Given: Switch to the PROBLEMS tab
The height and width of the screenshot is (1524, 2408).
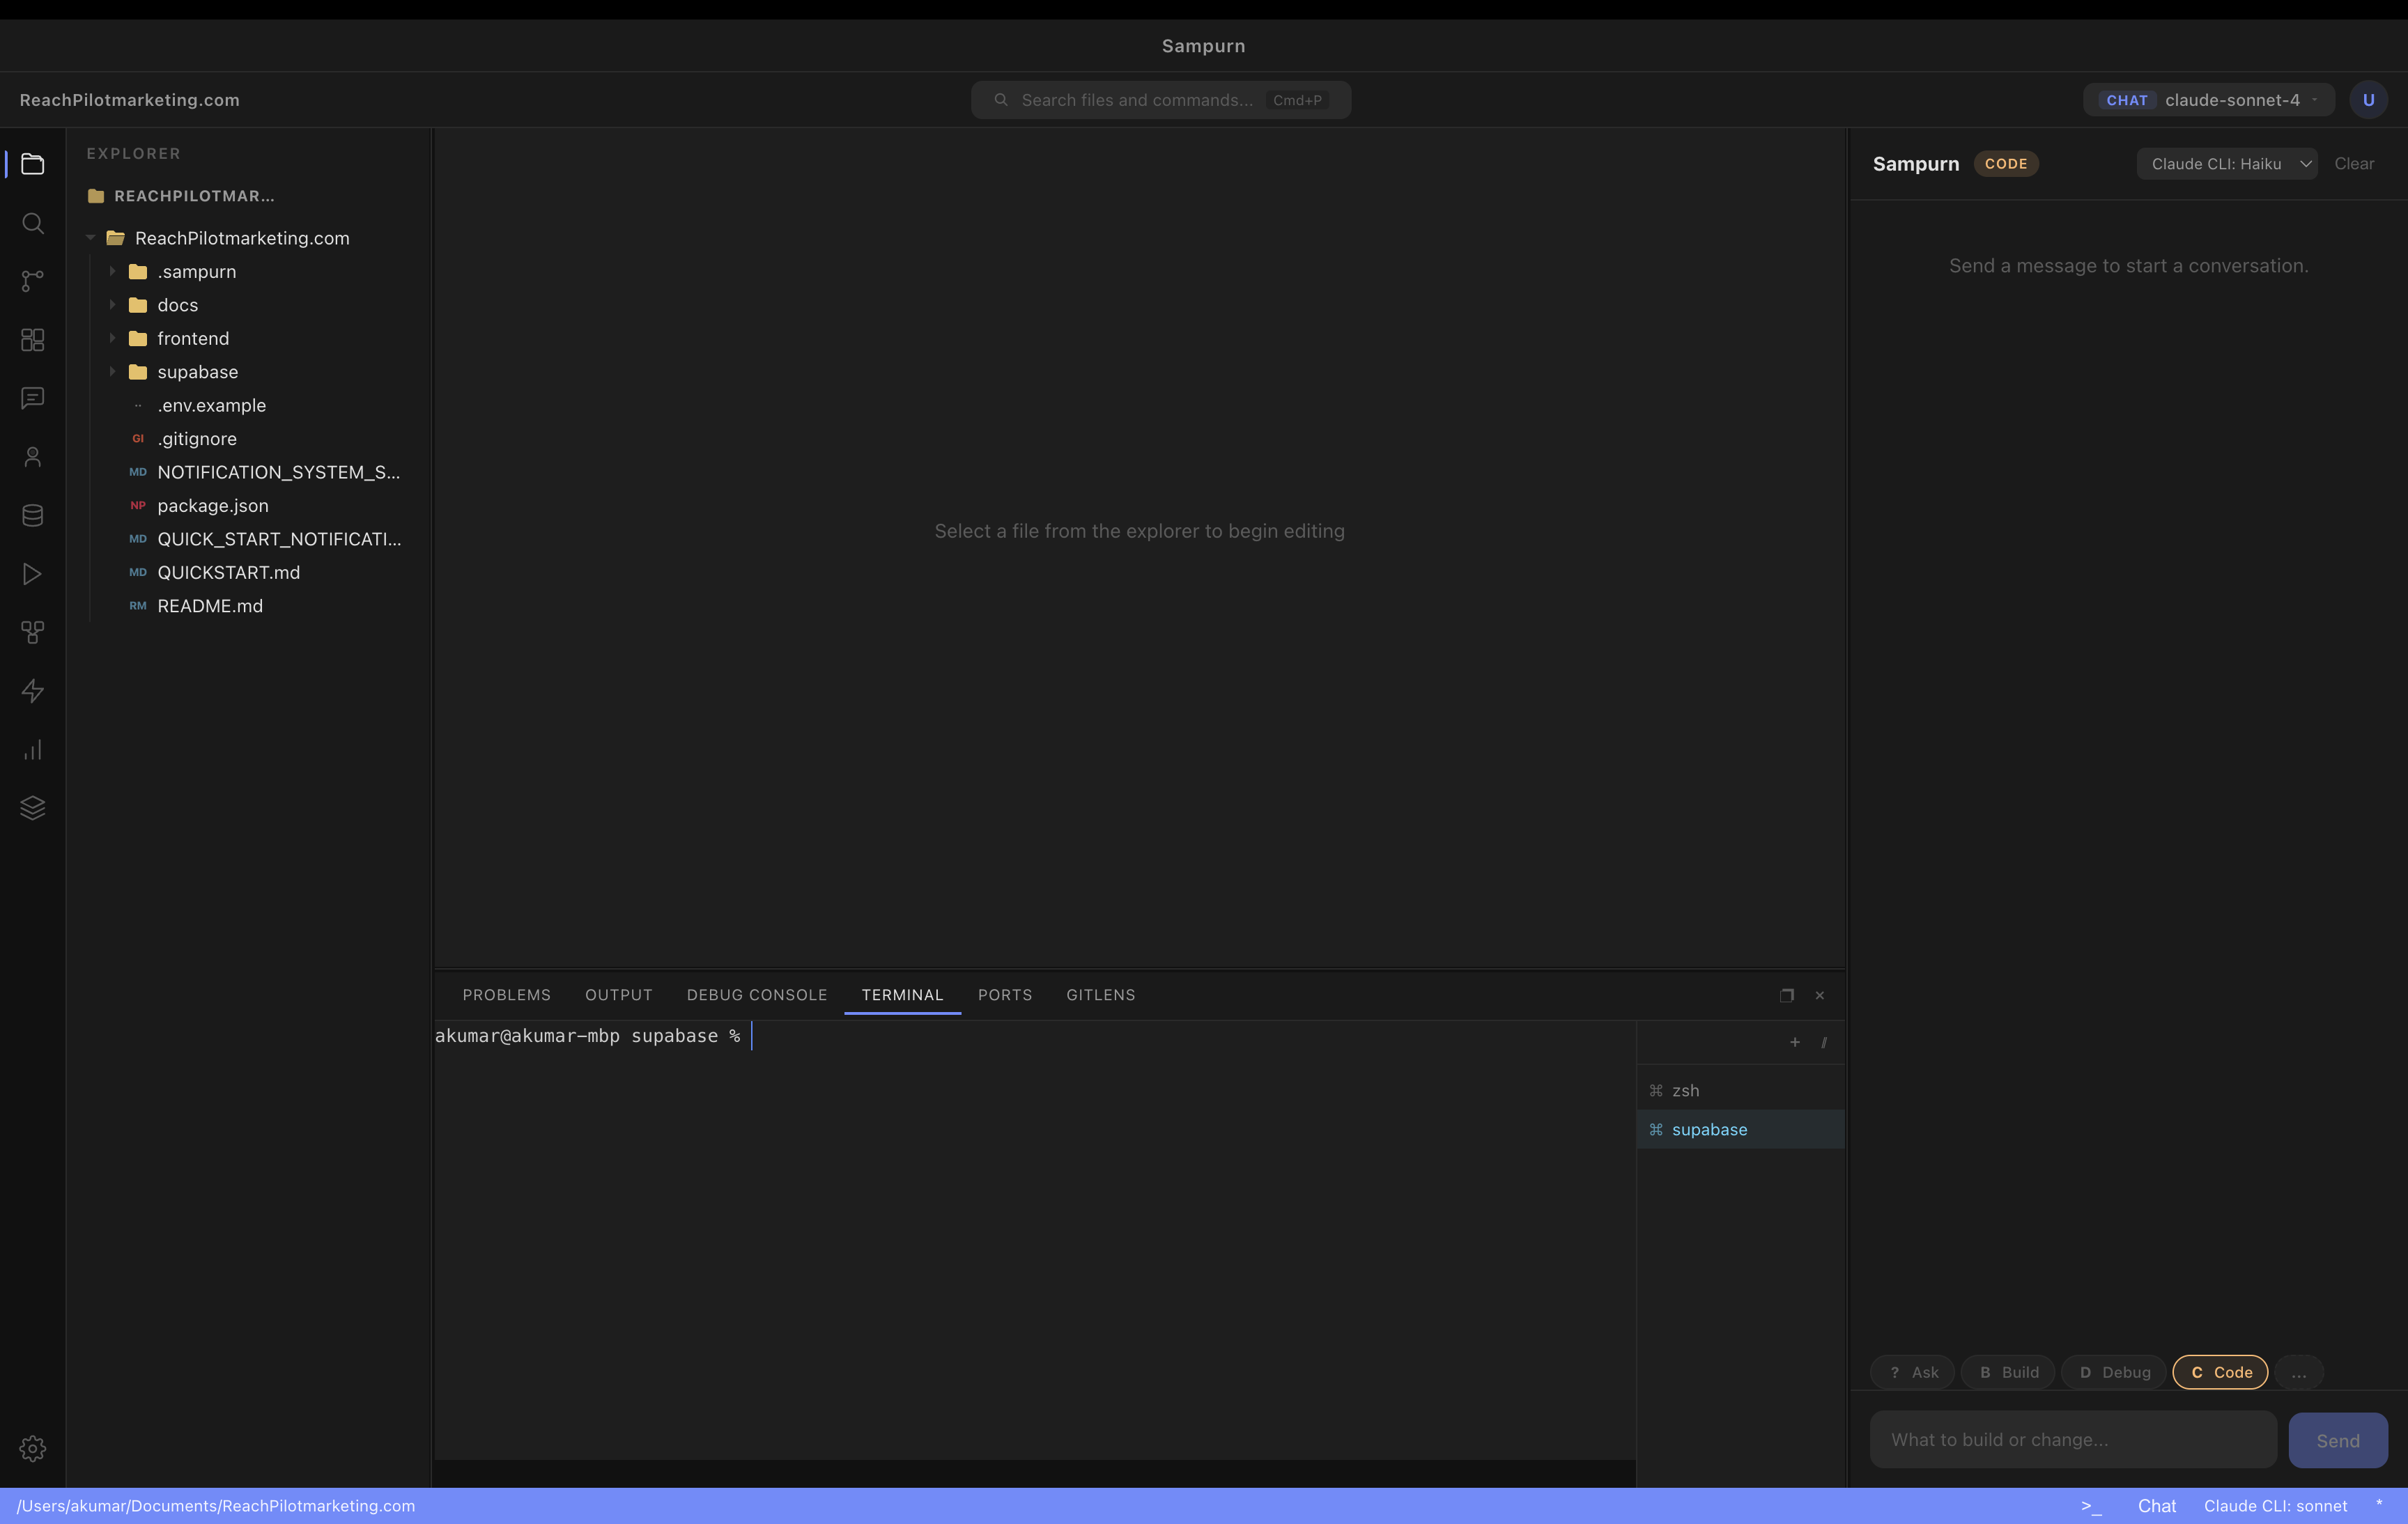Looking at the screenshot, I should click(x=506, y=995).
